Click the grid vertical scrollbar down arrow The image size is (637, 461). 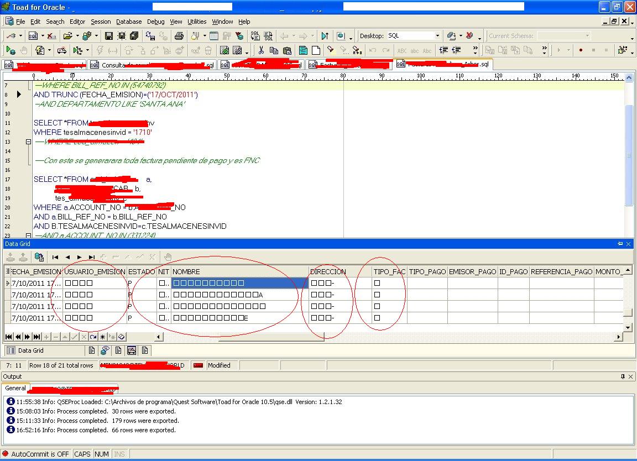[x=628, y=327]
